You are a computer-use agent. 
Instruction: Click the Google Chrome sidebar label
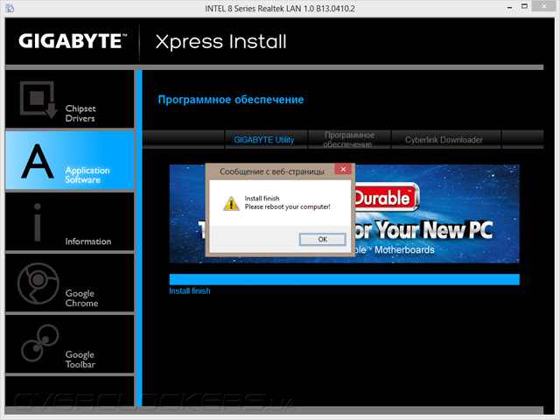click(x=81, y=298)
